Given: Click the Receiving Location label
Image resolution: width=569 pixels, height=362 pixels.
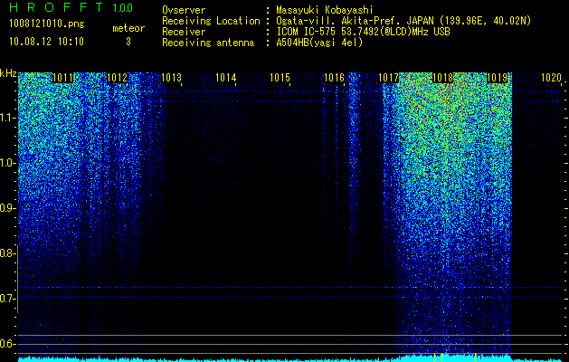Looking at the screenshot, I should click(211, 21).
